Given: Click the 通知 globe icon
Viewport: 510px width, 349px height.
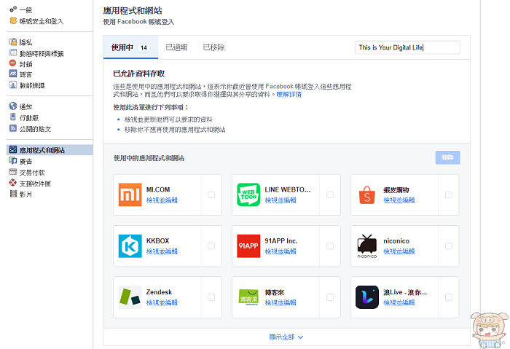Looking at the screenshot, I should pos(13,106).
